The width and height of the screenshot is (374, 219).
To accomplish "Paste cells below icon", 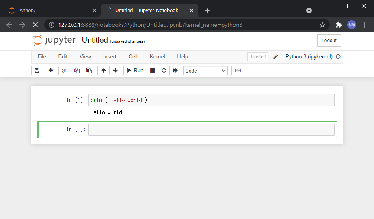I will [x=89, y=71].
